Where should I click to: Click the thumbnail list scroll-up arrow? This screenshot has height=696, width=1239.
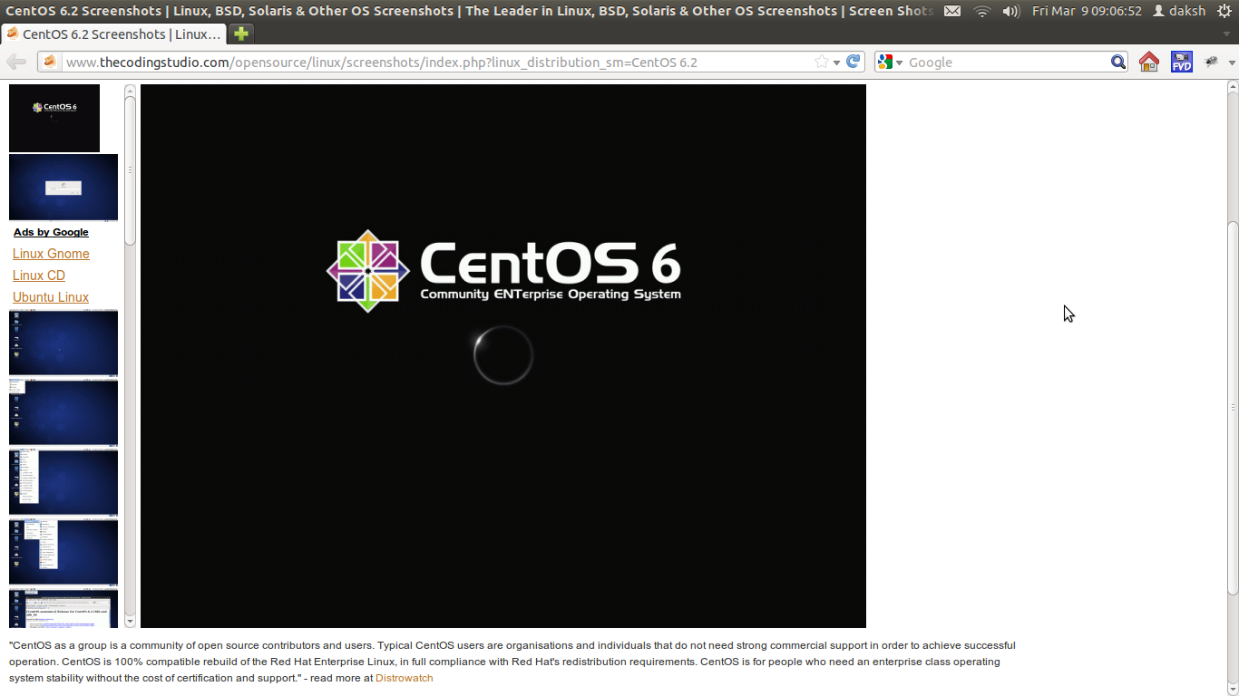coord(130,90)
